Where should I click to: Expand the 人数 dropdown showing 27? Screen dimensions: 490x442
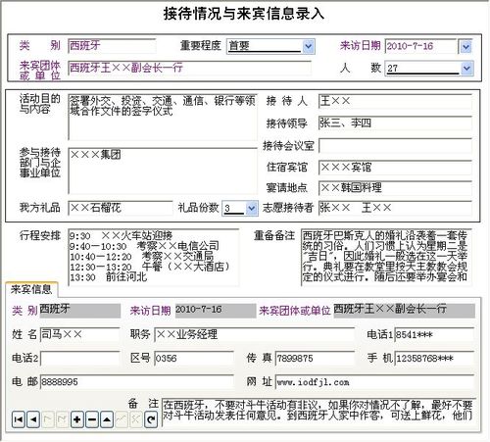click(x=466, y=69)
